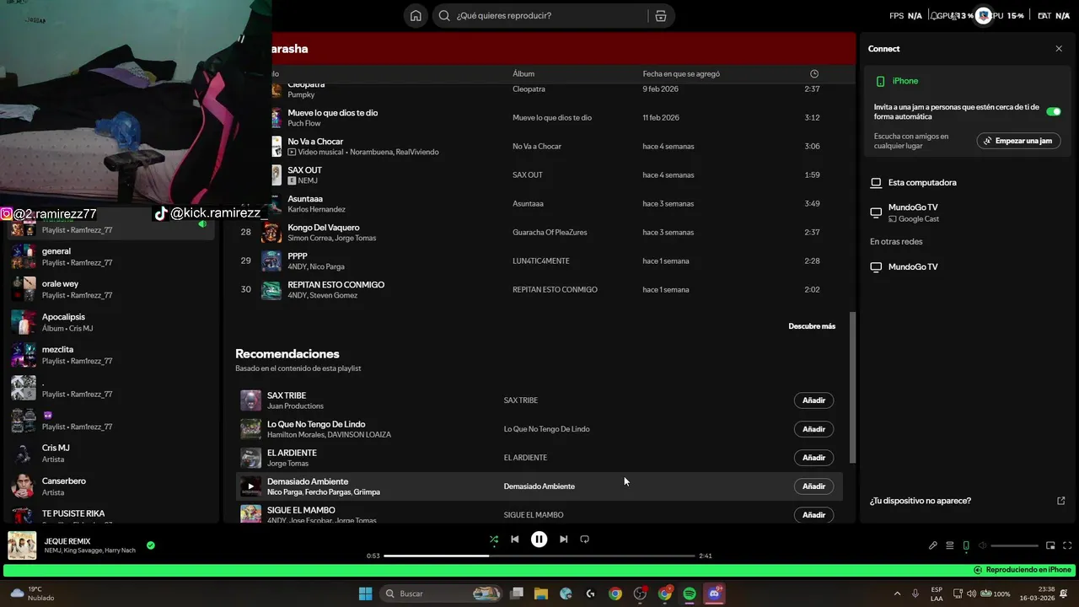Click the duration clock column header
Screen dimensions: 1079x607
[x=813, y=73]
